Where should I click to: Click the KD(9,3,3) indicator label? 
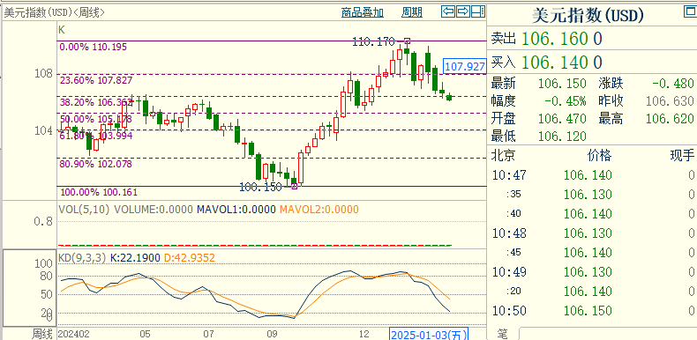(x=82, y=257)
